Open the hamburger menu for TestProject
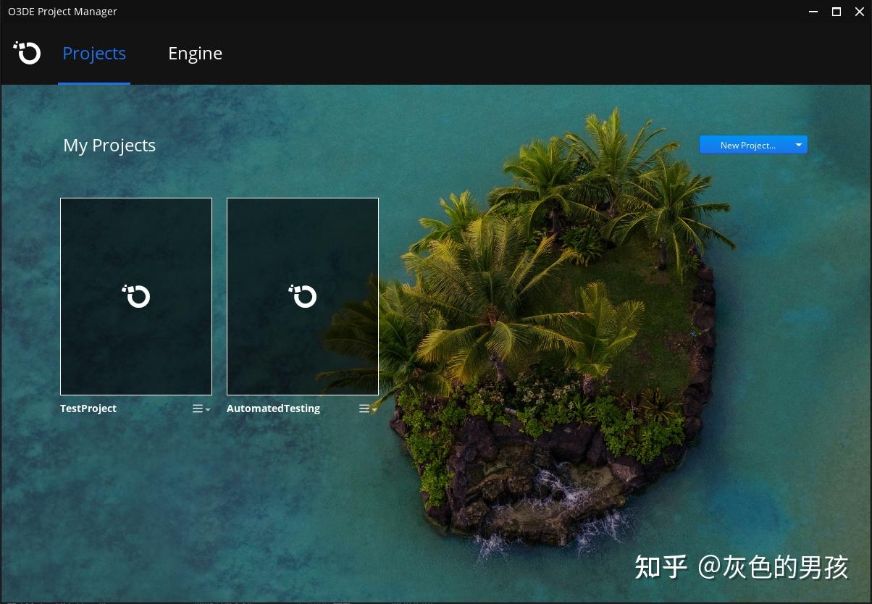Image resolution: width=872 pixels, height=604 pixels. [x=197, y=408]
